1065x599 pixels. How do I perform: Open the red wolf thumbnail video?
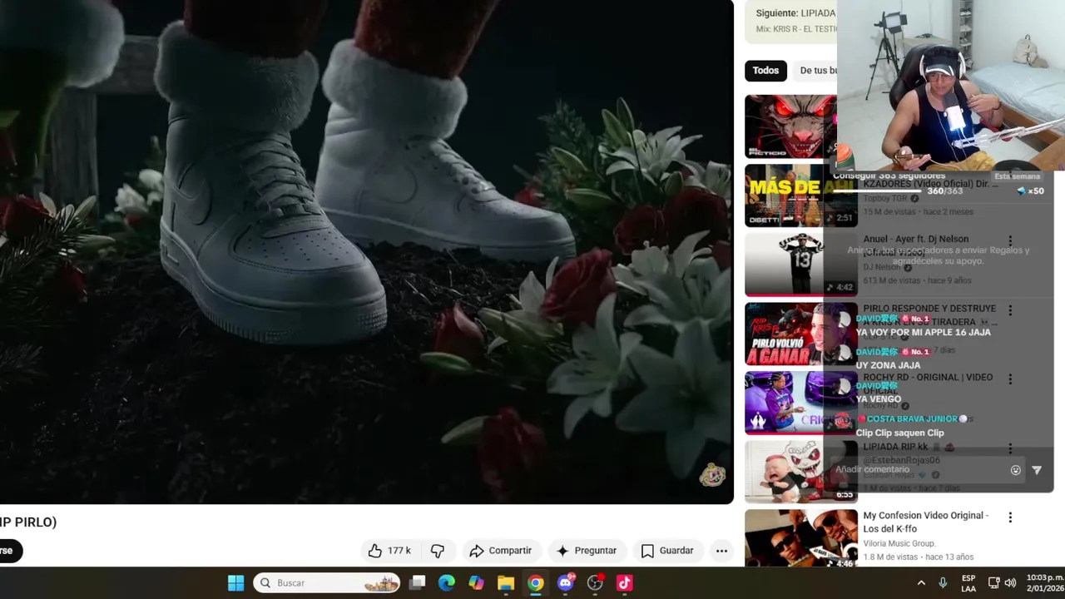point(790,126)
